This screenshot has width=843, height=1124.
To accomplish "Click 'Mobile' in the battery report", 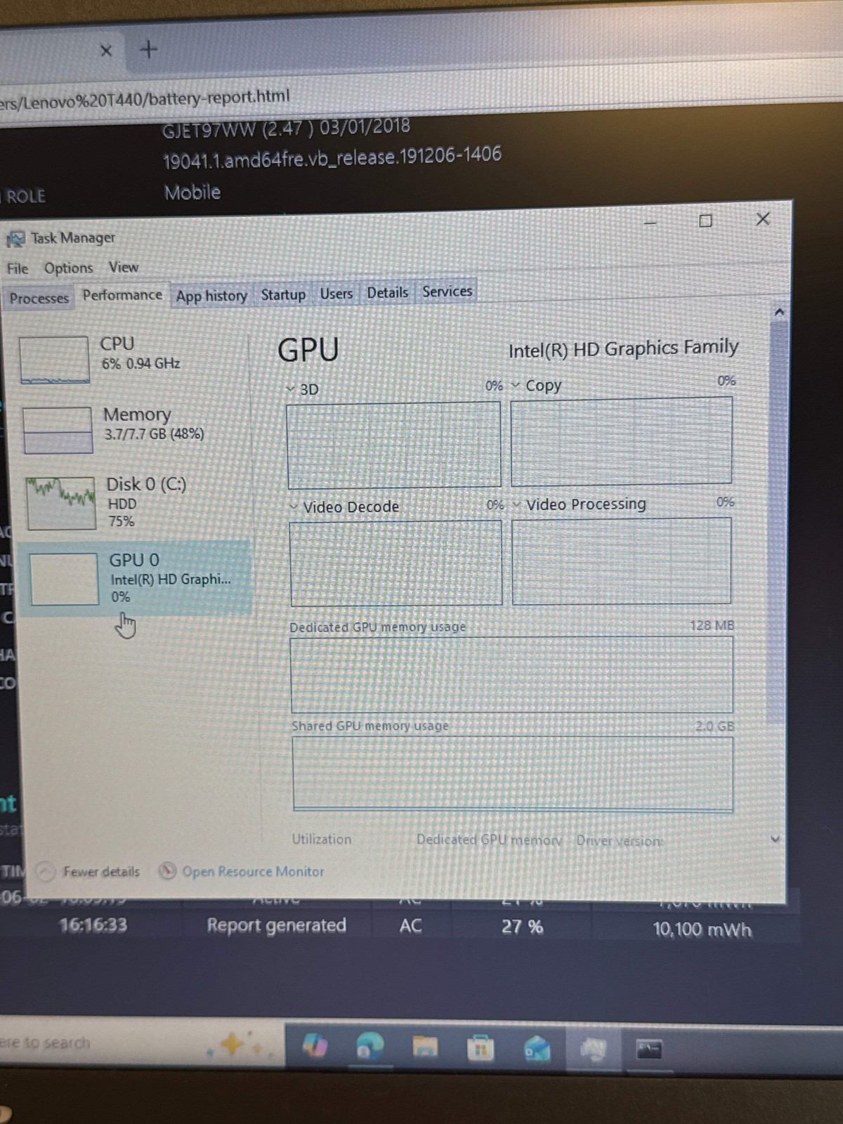I will pos(192,192).
